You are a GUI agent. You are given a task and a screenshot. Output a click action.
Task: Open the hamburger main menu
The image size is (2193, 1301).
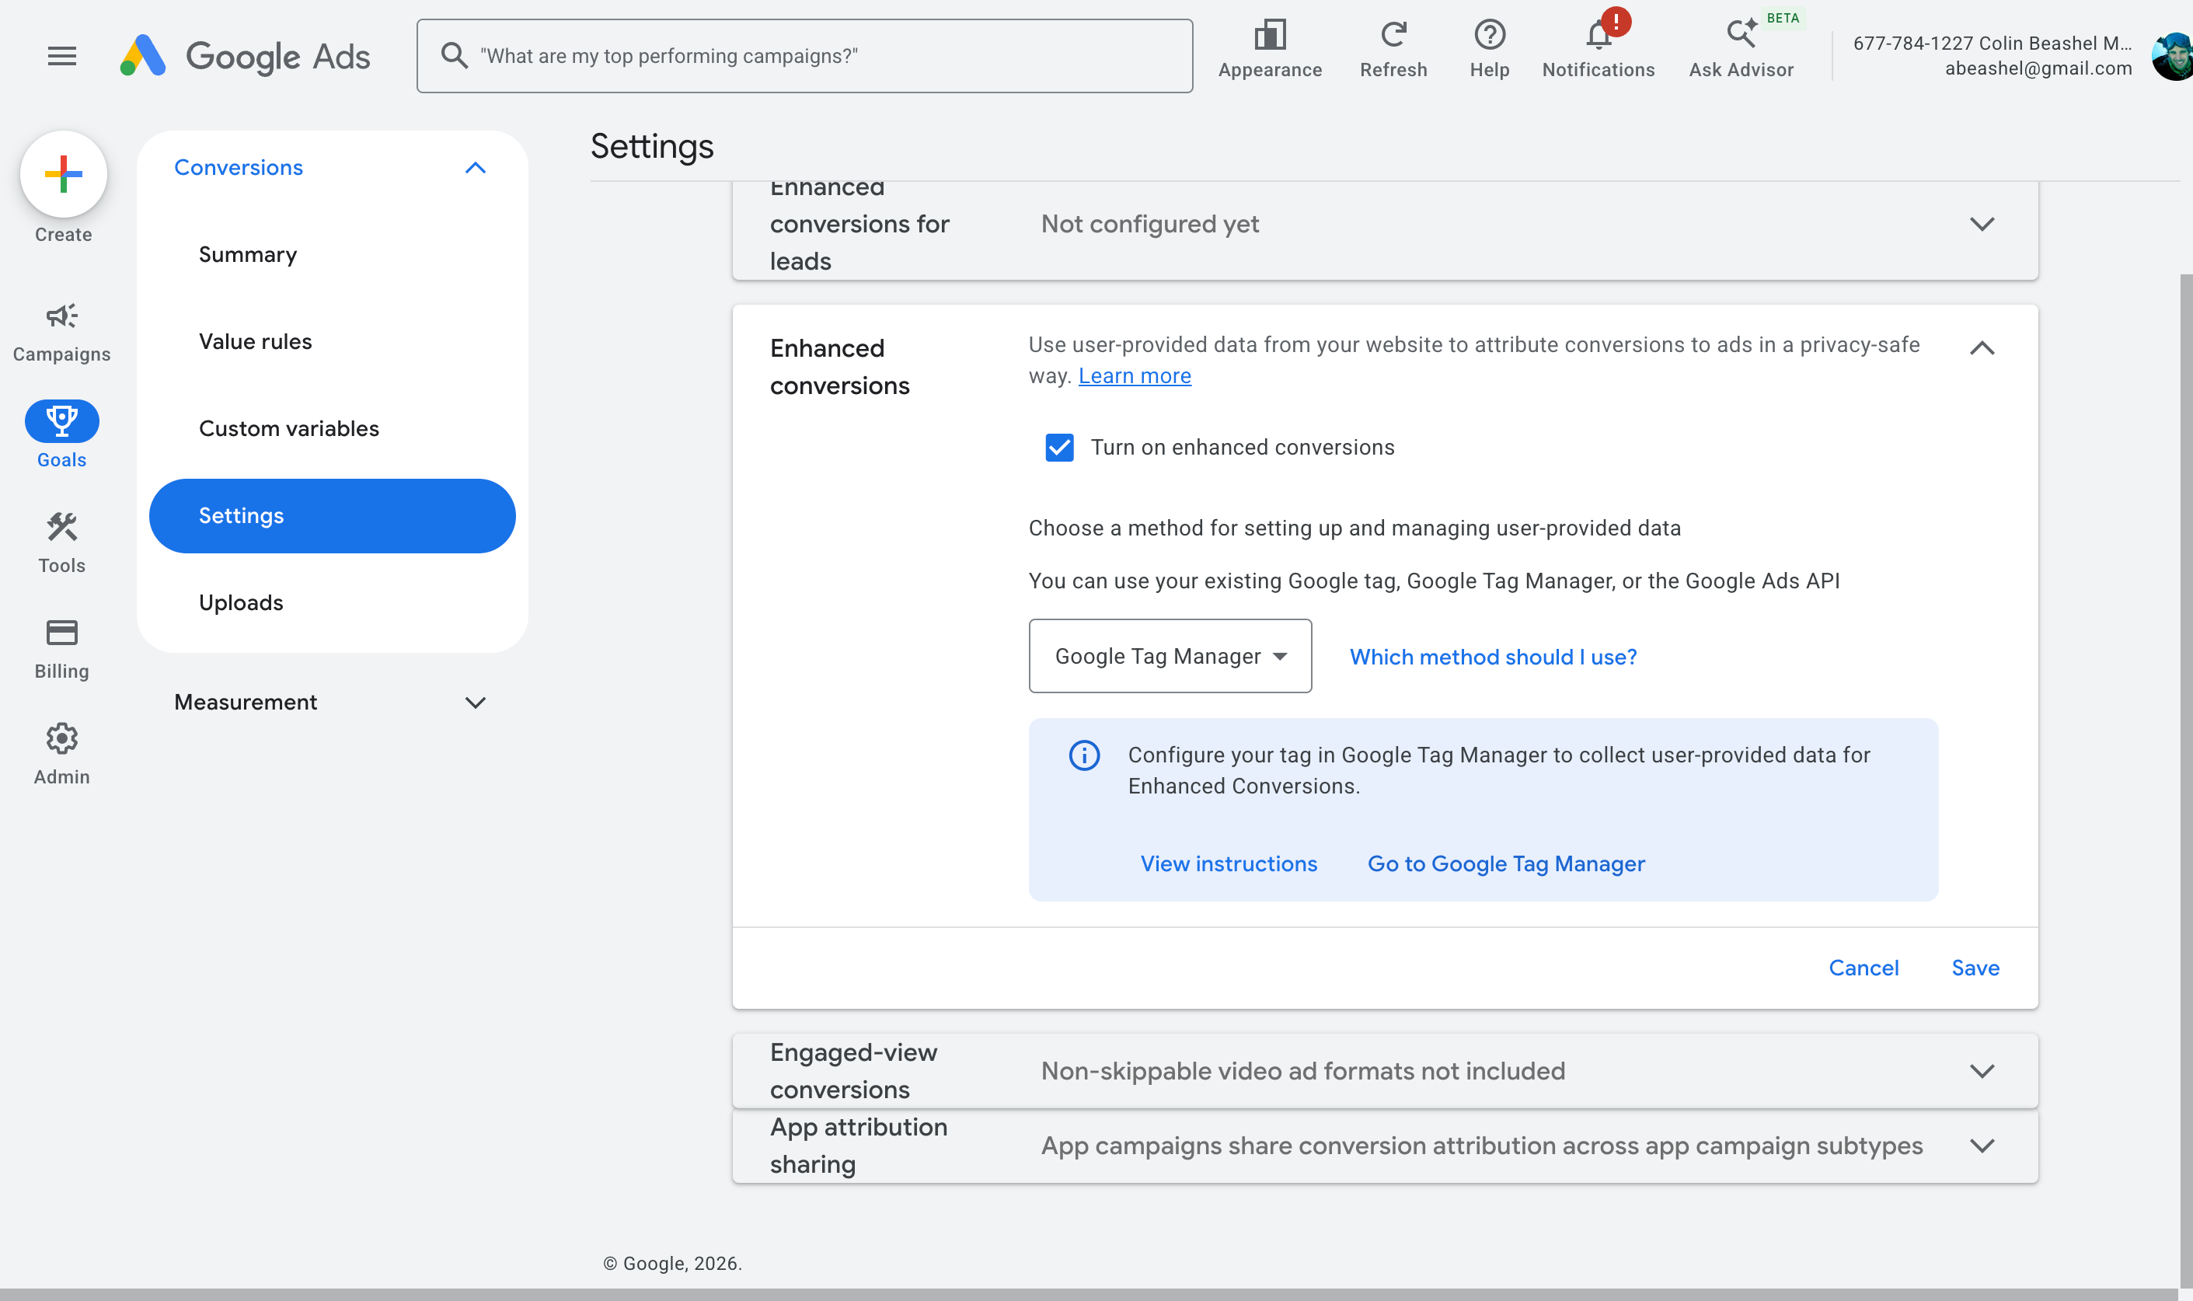[61, 56]
